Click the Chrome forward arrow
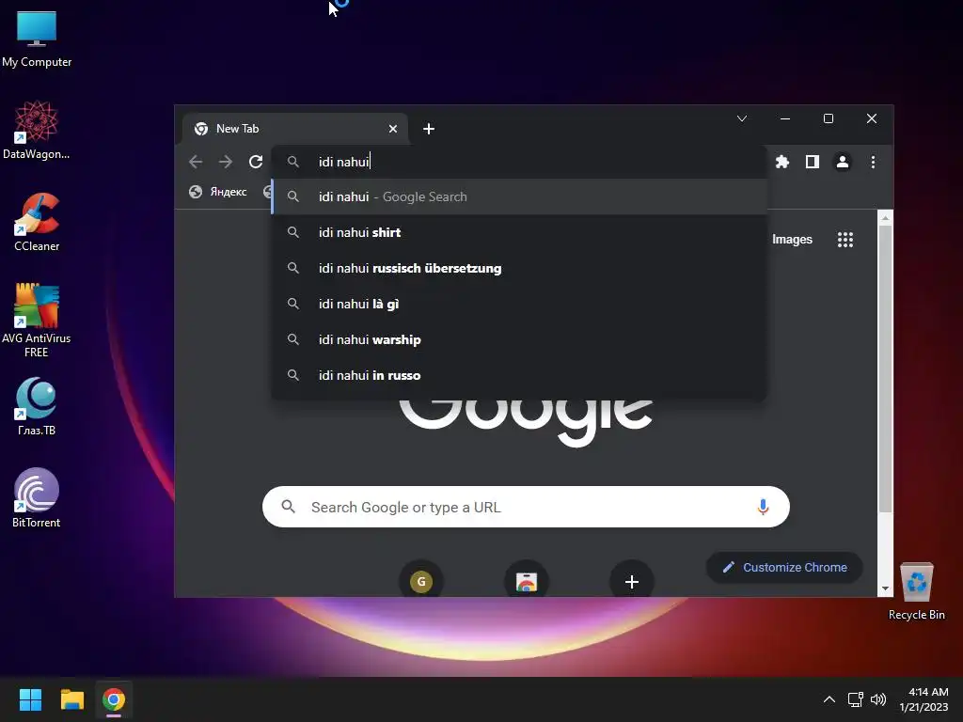The width and height of the screenshot is (963, 722). 226,162
